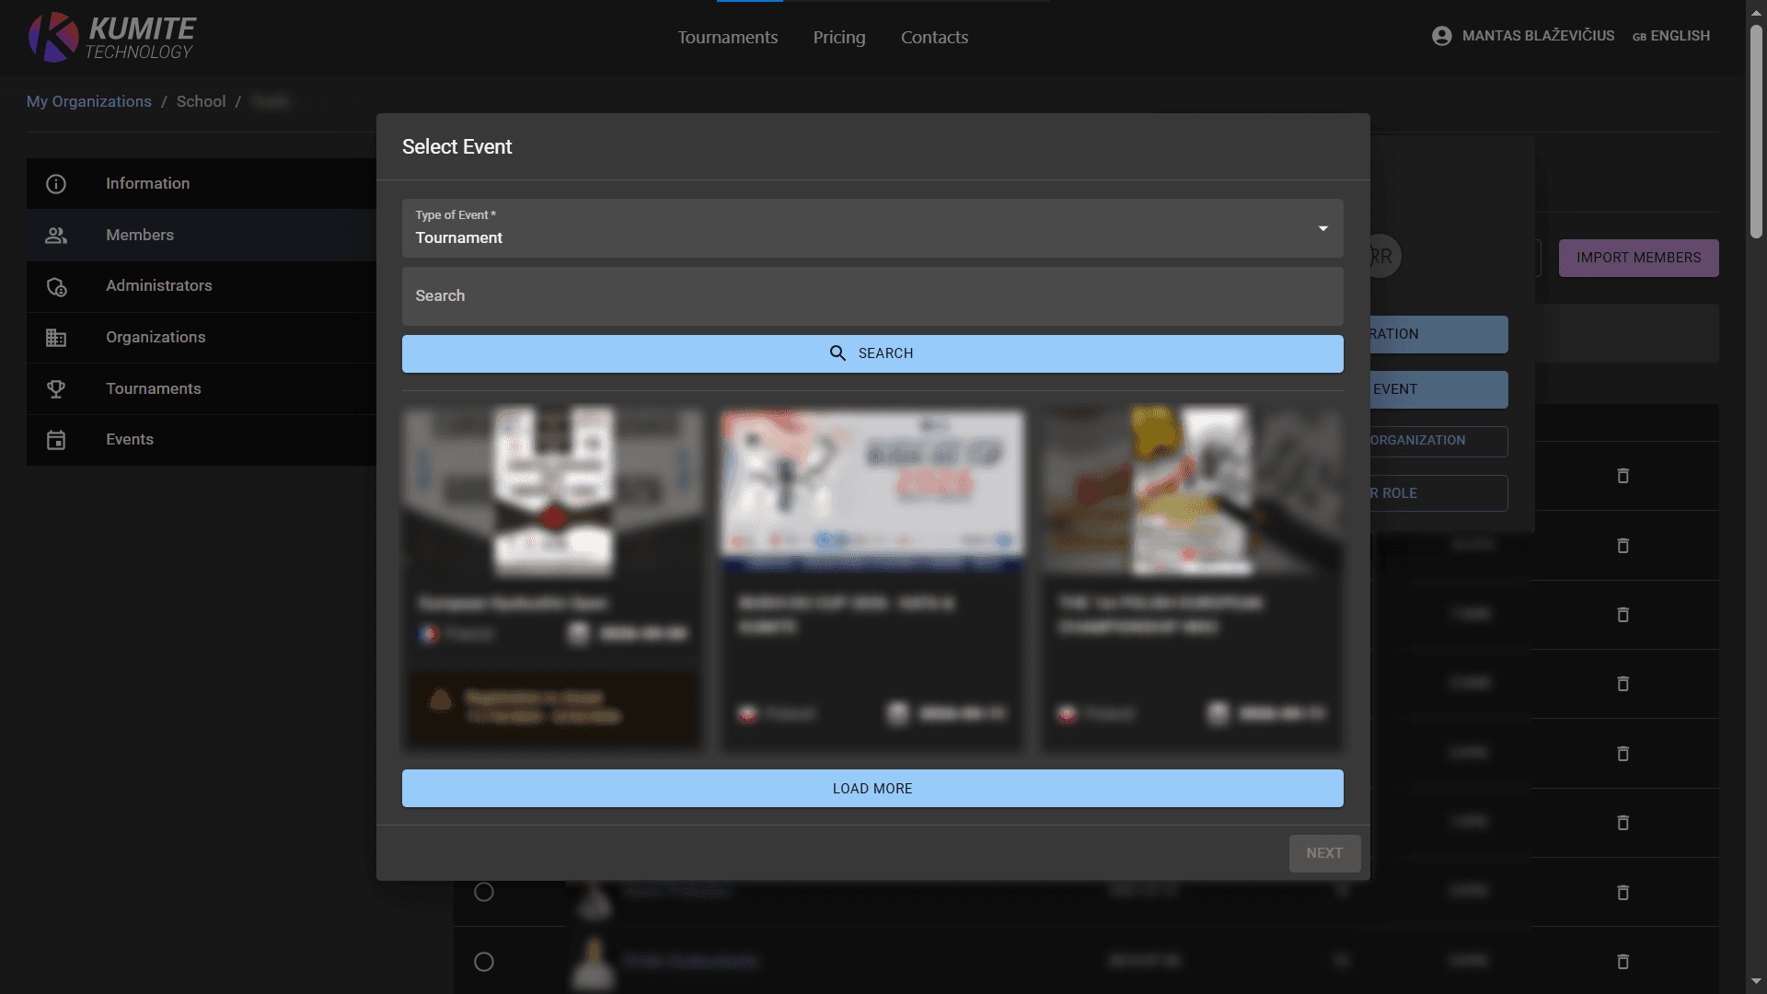Click the Information sidebar icon
Viewport: 1767px width, 994px height.
[56, 184]
